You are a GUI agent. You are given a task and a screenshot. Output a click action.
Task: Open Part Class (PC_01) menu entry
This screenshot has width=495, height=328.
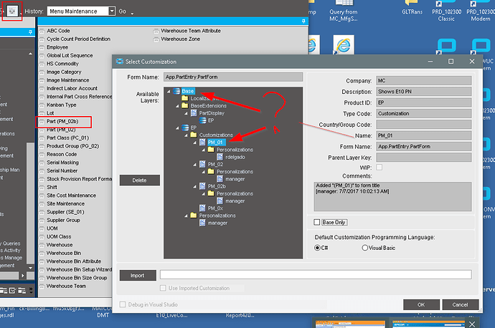(68, 138)
